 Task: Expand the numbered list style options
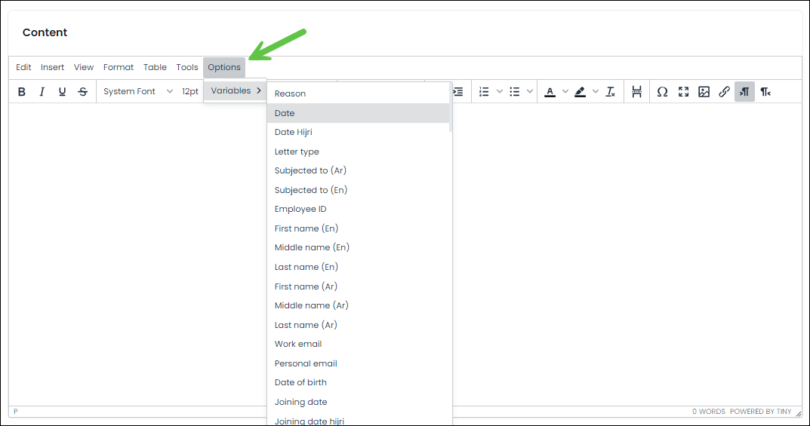(x=500, y=92)
